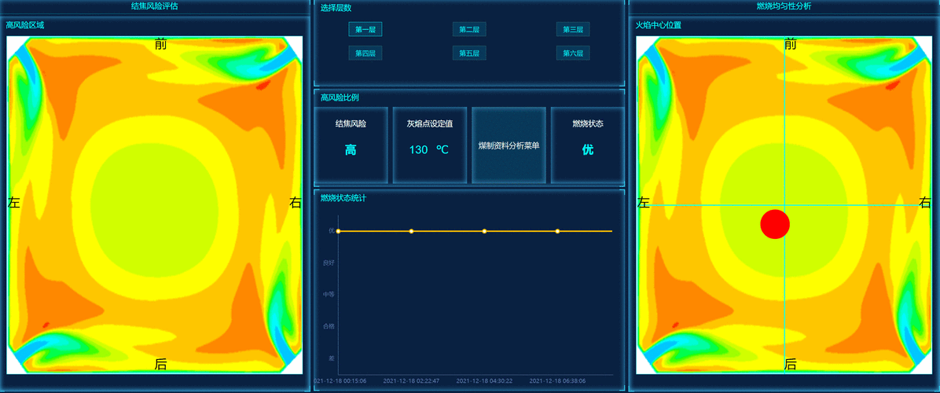940x393 pixels.
Task: Select 第四层 layer button
Action: tap(365, 53)
